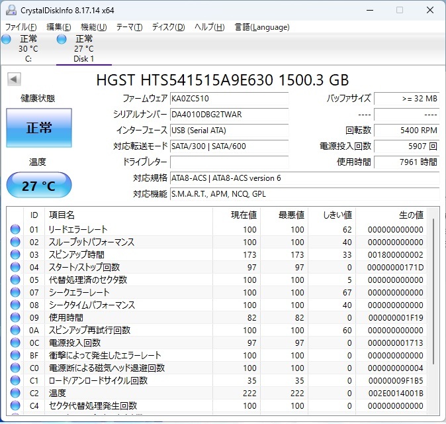The width and height of the screenshot is (446, 424).
Task: Open the 編集(E) menu
Action: [x=59, y=27]
